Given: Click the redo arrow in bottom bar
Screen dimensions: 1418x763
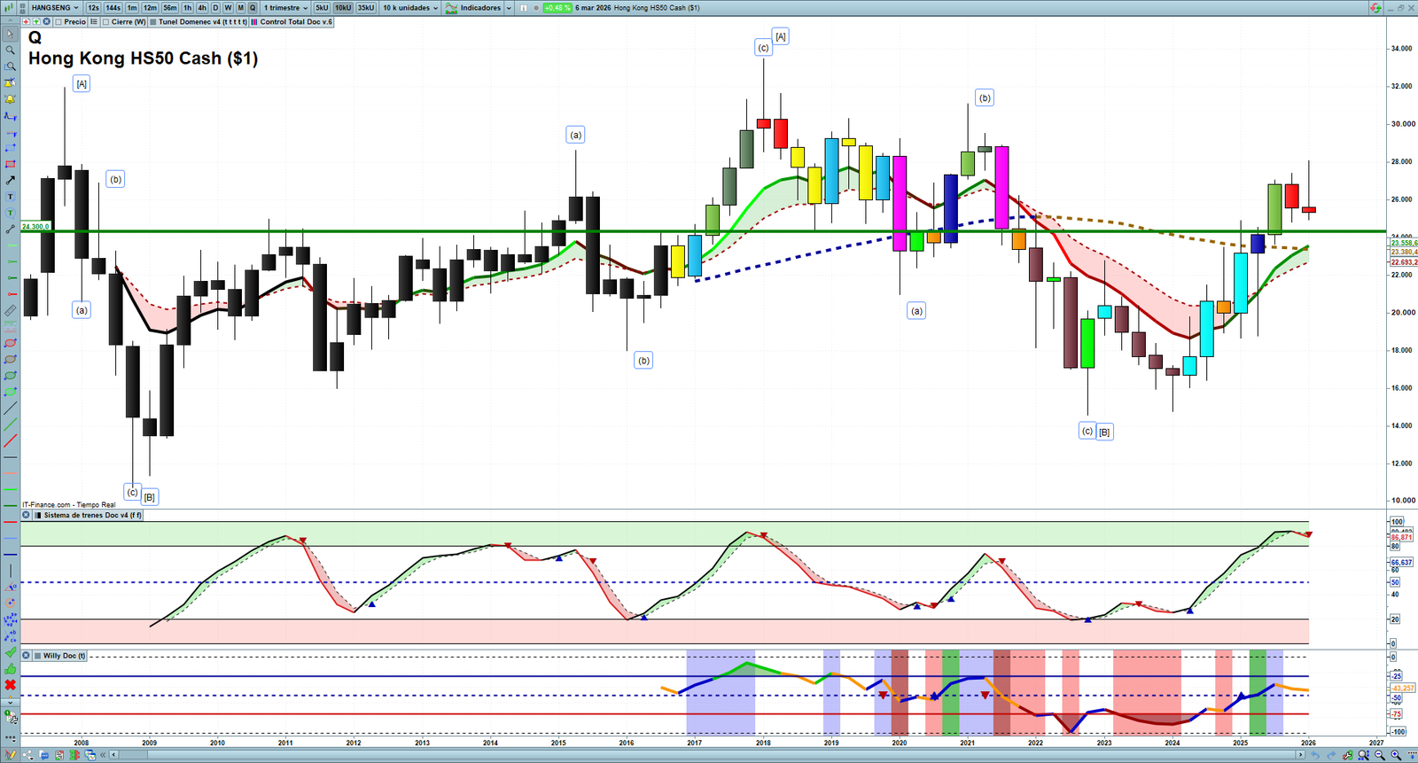Looking at the screenshot, I should coord(1332,755).
